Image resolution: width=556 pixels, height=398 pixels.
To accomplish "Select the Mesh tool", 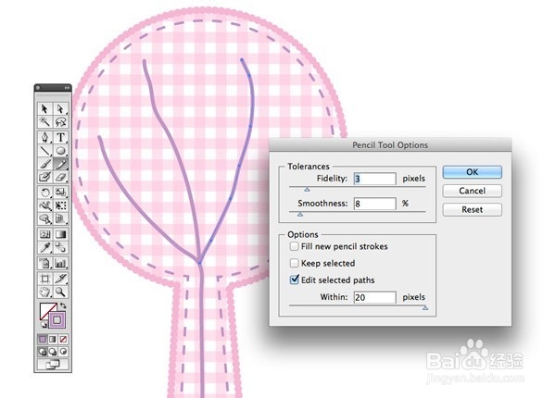I will 45,234.
